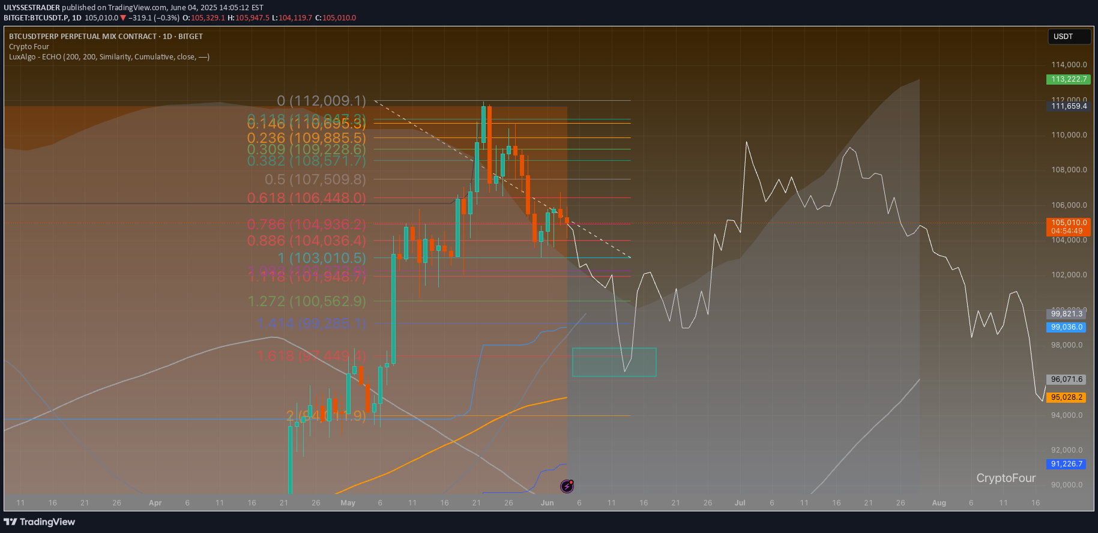1098x533 pixels.
Task: Click the 114,000.0 price axis tick
Action: (1069, 65)
